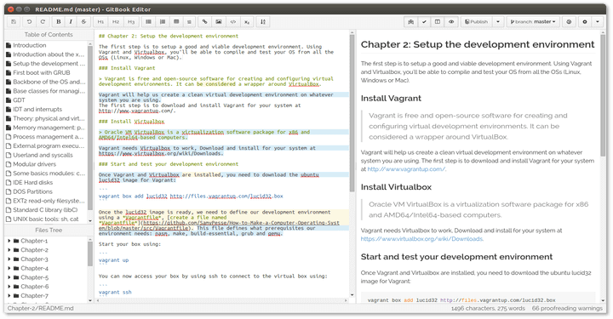Click the Chapter-1 folder icon
613x319 pixels.
pyautogui.click(x=16, y=241)
